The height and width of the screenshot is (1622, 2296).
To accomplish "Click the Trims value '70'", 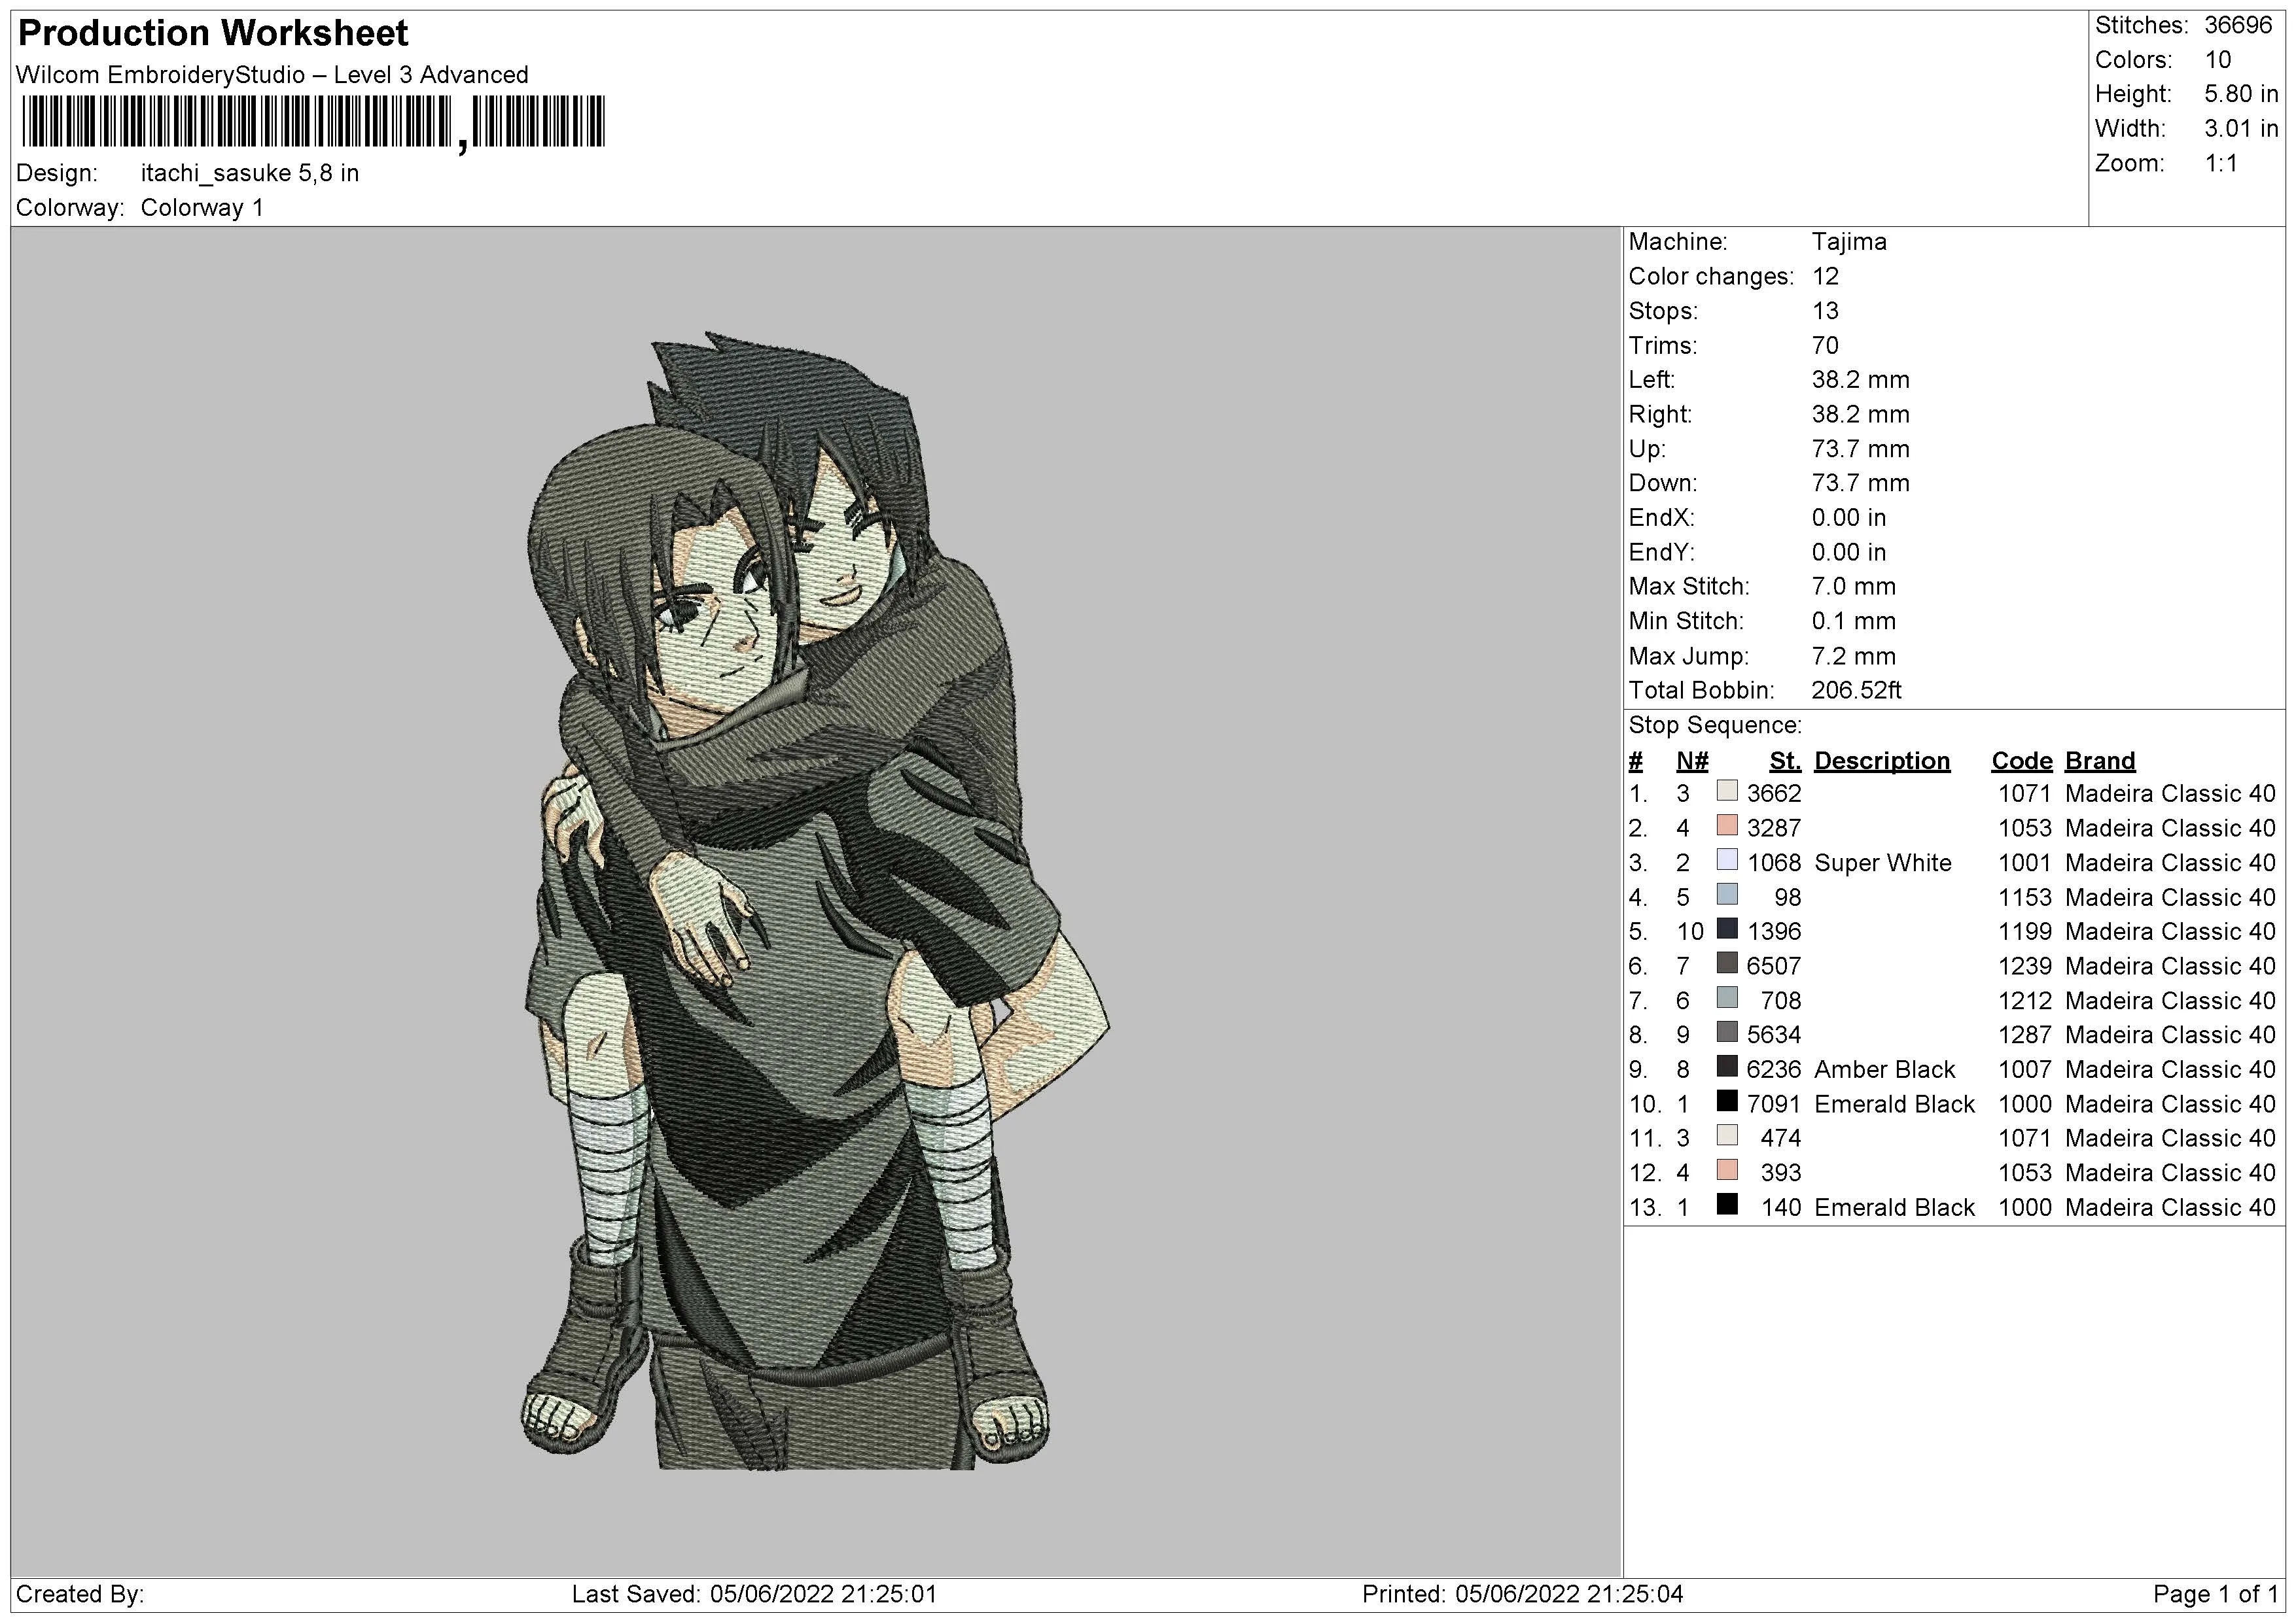I will point(1825,346).
